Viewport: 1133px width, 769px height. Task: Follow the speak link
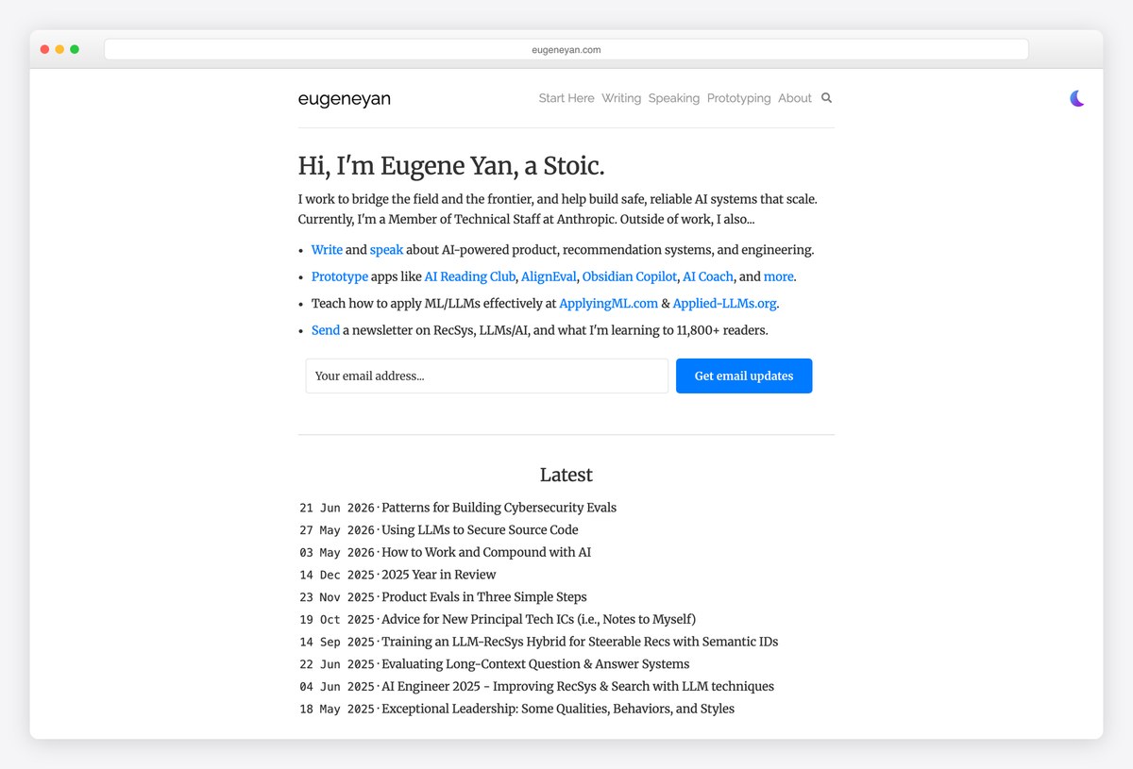[x=386, y=250]
